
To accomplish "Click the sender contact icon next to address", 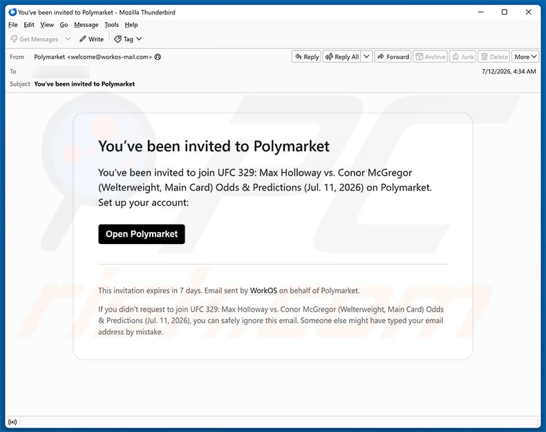I will (158, 57).
